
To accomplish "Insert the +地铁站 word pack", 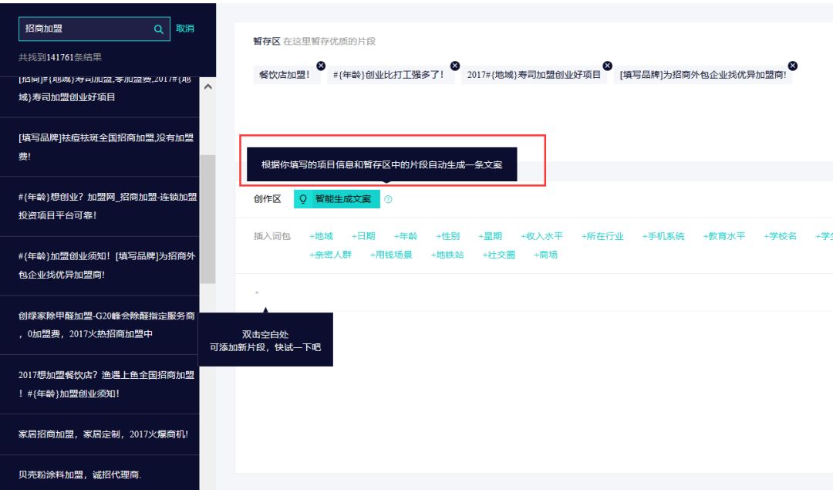I will click(447, 255).
